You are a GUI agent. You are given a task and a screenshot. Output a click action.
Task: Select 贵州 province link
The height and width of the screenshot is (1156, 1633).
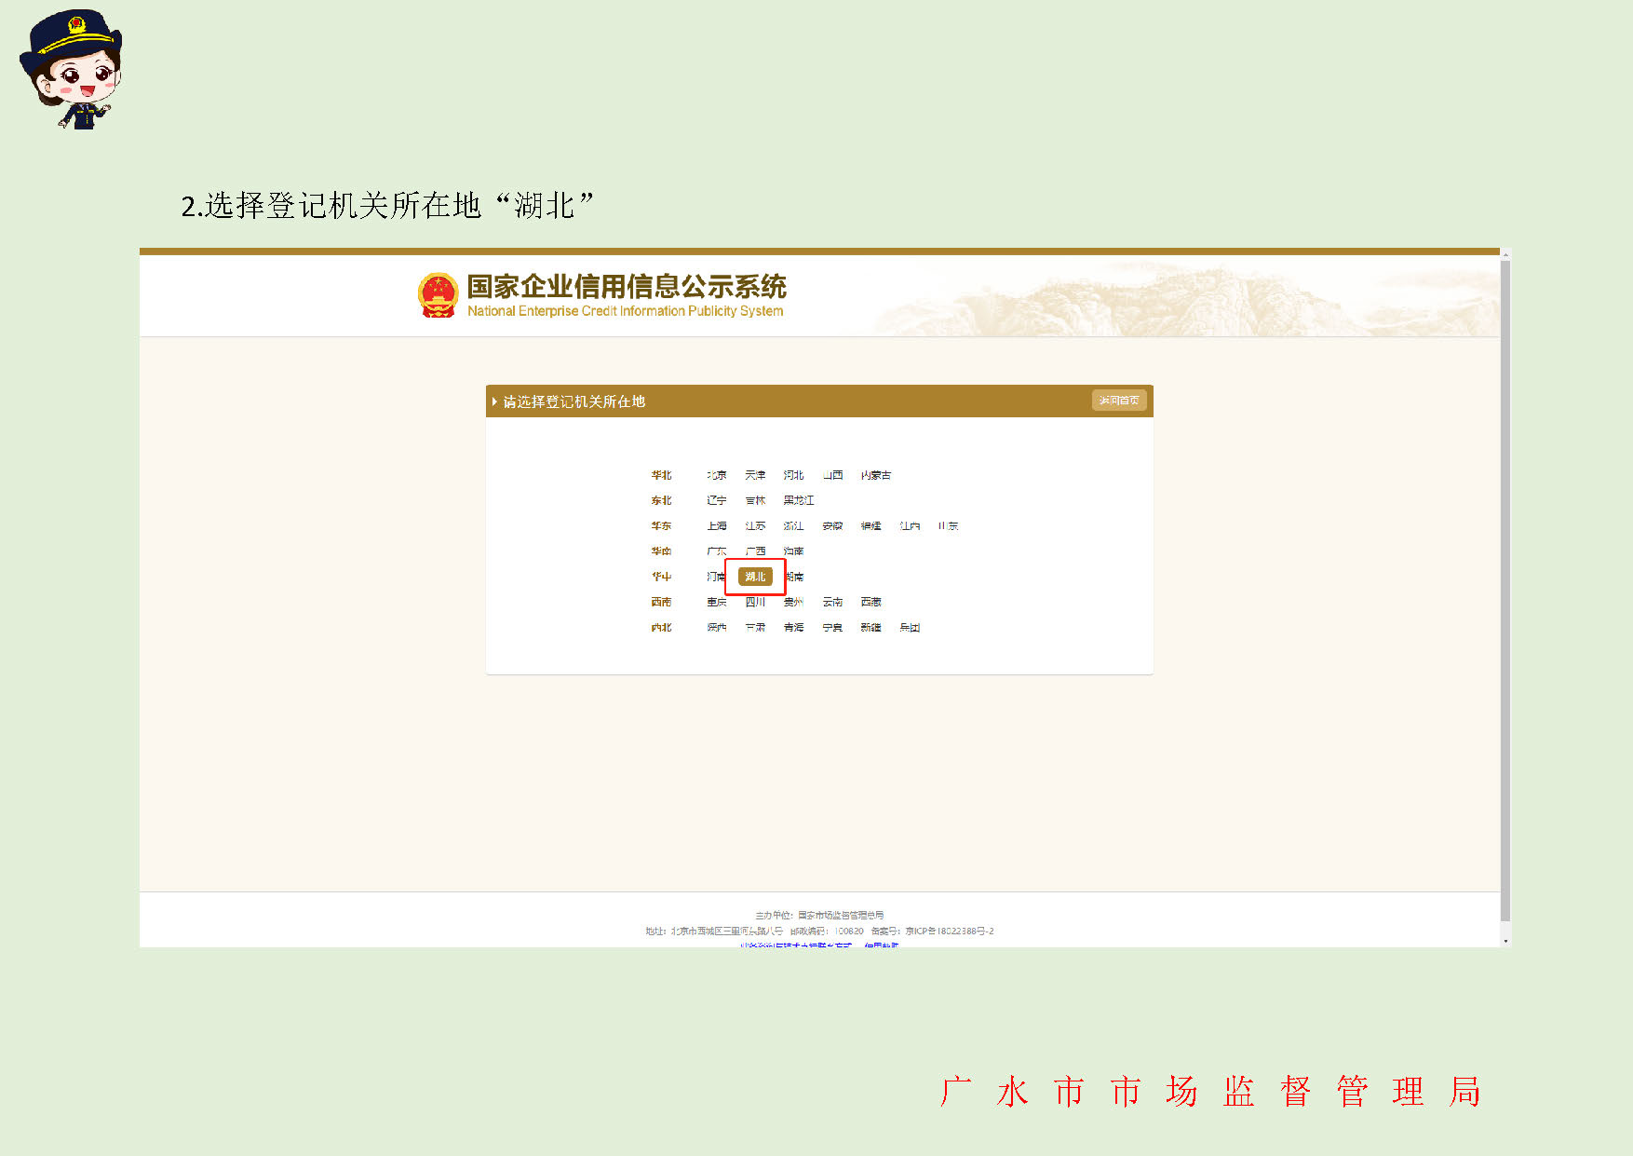pos(793,602)
